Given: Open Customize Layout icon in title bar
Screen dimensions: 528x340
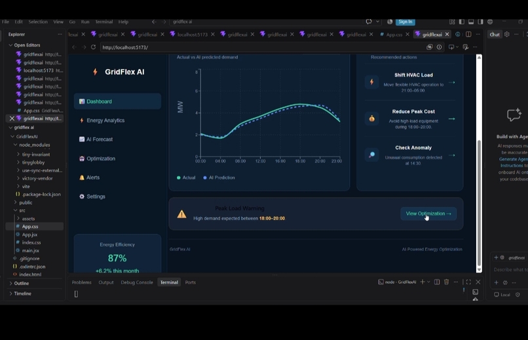Looking at the screenshot, I should coord(452,22).
